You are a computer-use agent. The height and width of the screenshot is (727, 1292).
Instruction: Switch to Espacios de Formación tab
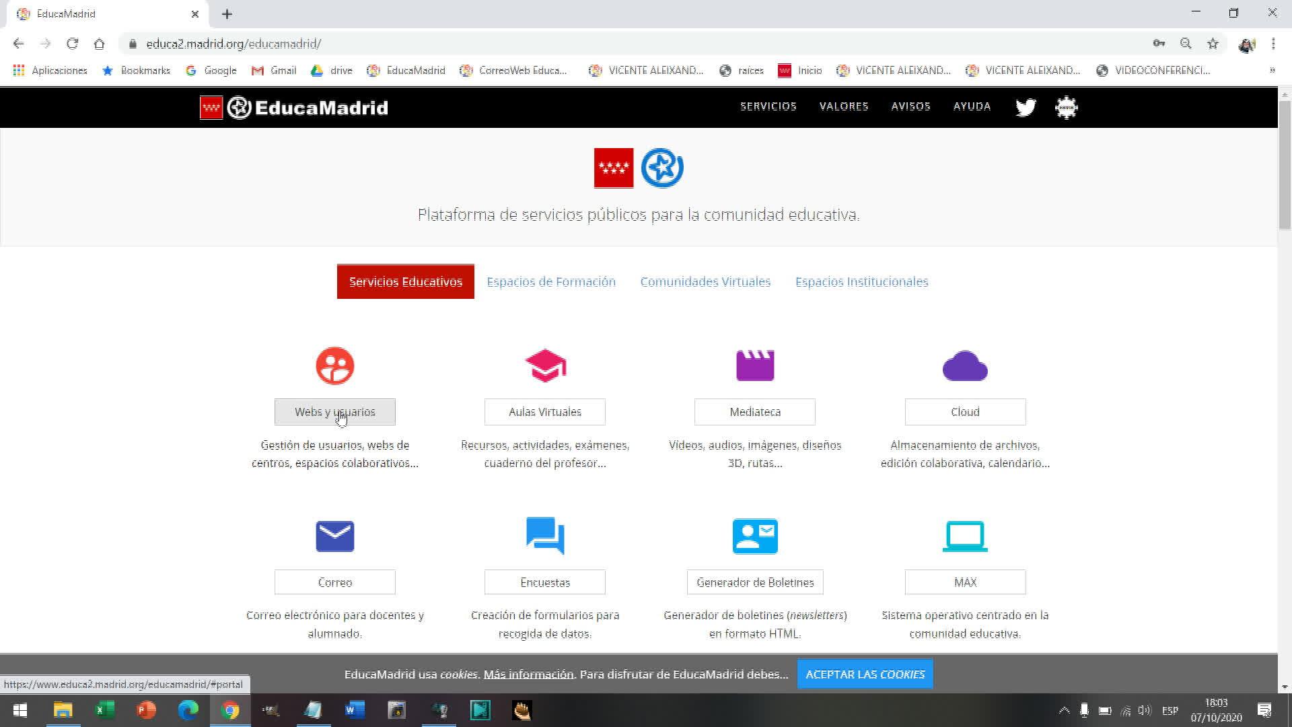pyautogui.click(x=551, y=281)
